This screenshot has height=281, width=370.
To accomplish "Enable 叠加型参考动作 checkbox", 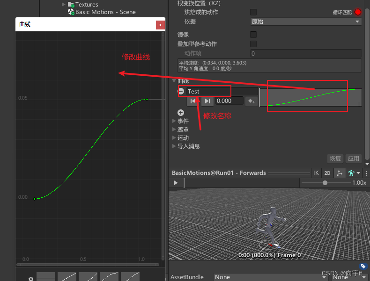I will [253, 44].
